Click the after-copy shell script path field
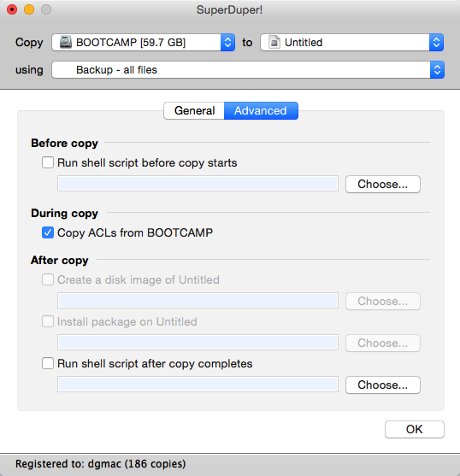Viewport: 460px width, 476px height. (198, 385)
